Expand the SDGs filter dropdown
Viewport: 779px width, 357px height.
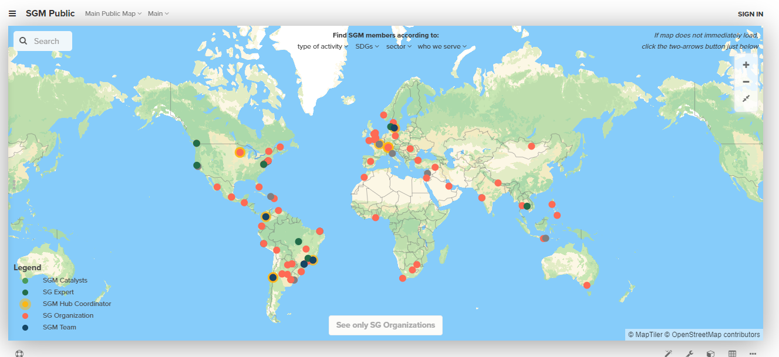[367, 46]
